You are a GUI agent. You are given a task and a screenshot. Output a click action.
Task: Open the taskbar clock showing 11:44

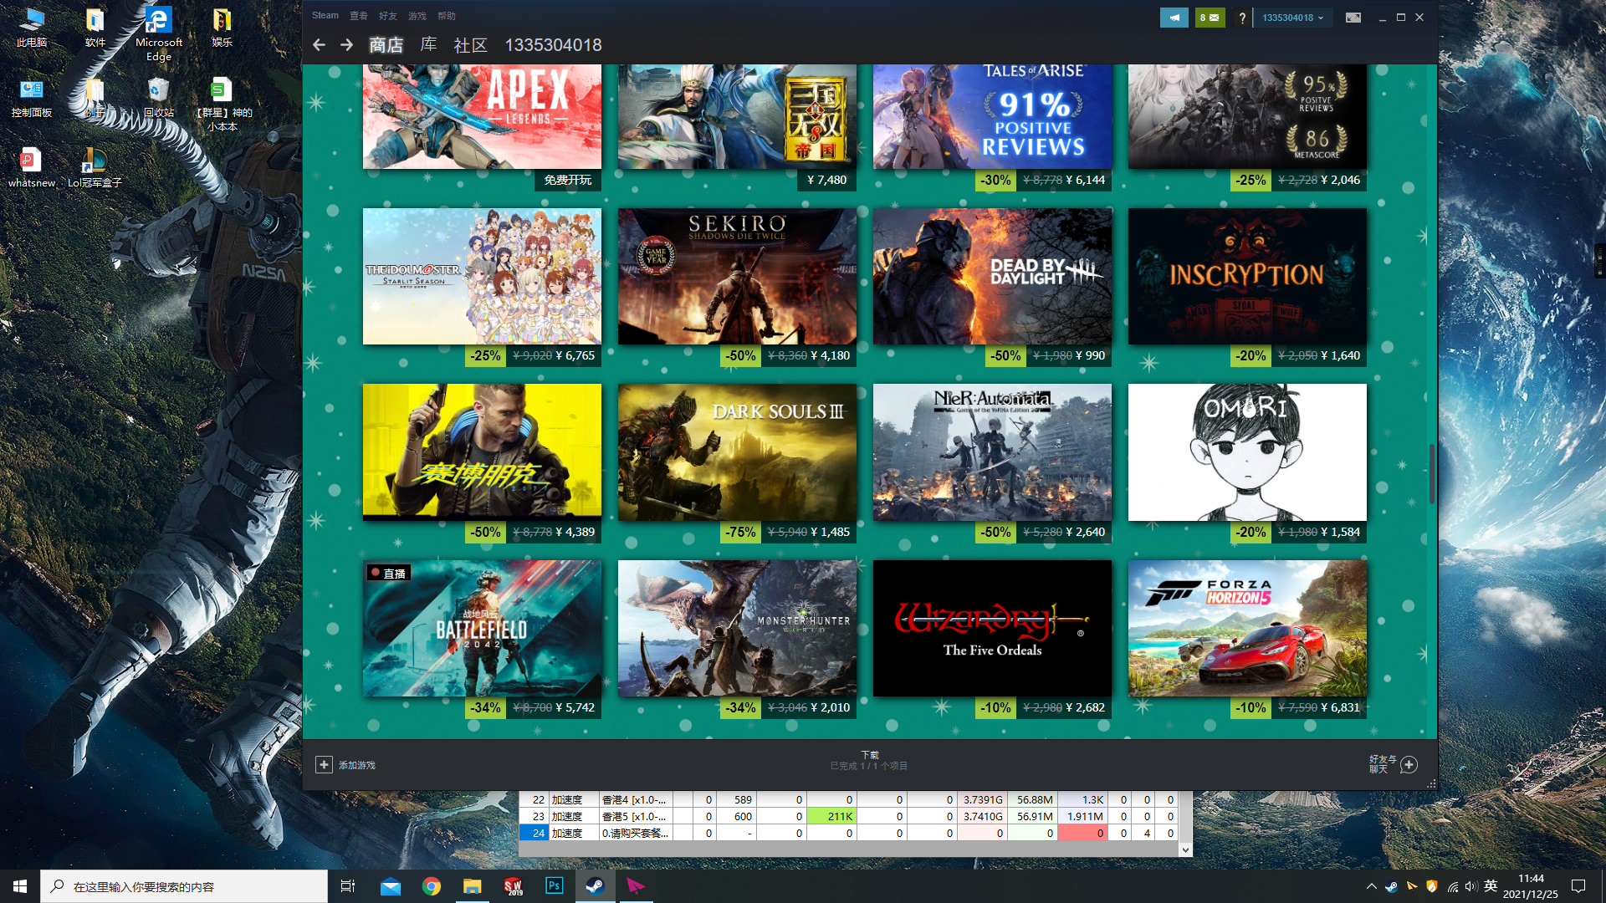[1530, 886]
